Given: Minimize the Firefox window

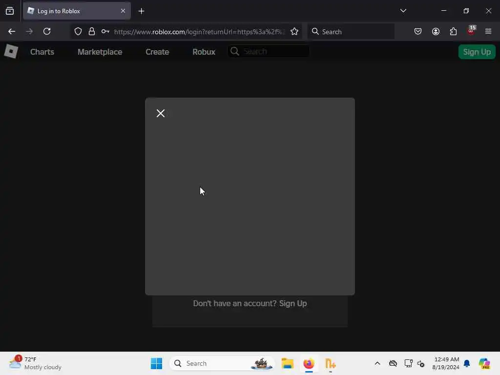Looking at the screenshot, I should click(x=443, y=11).
